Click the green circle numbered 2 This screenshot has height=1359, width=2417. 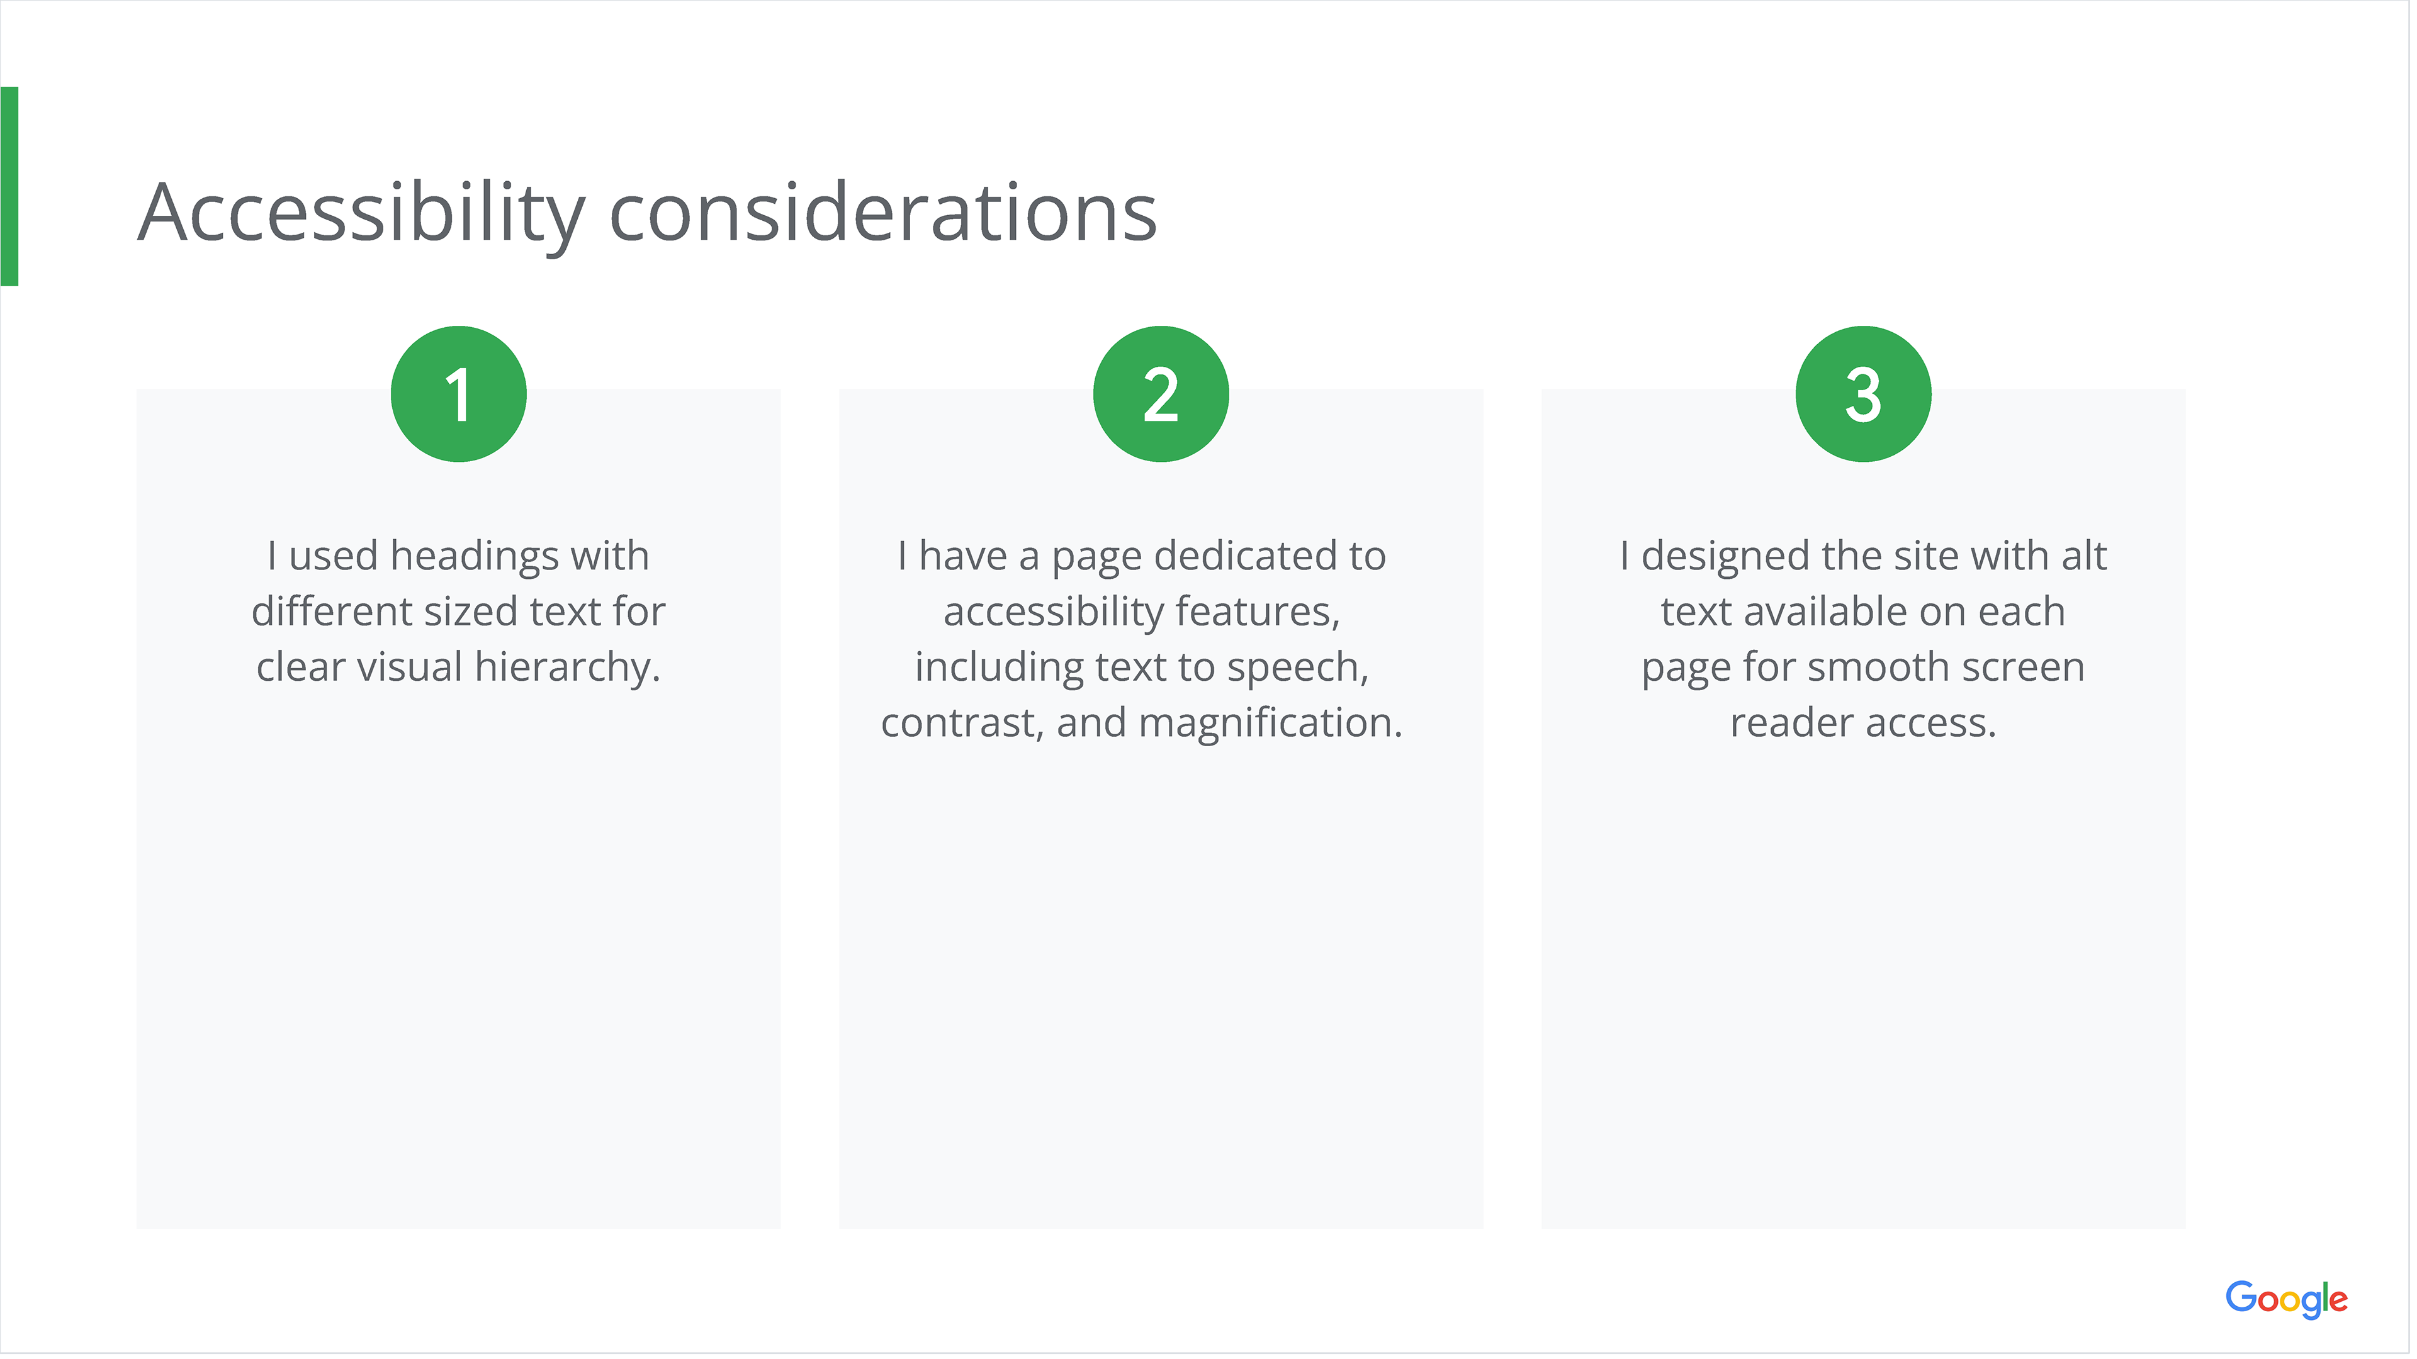pyautogui.click(x=1161, y=394)
